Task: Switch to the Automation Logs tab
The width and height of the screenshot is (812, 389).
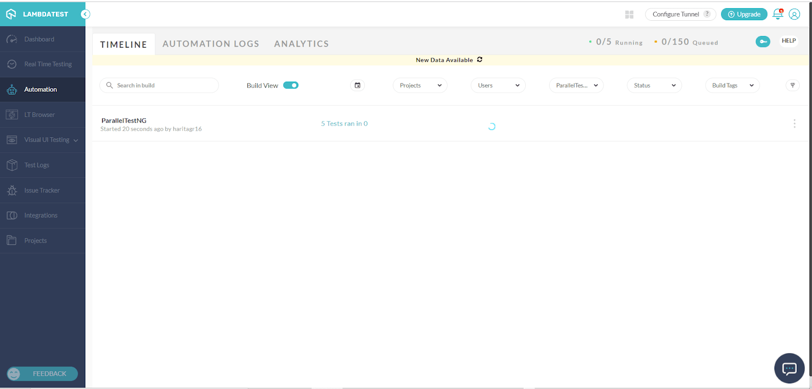Action: tap(211, 44)
